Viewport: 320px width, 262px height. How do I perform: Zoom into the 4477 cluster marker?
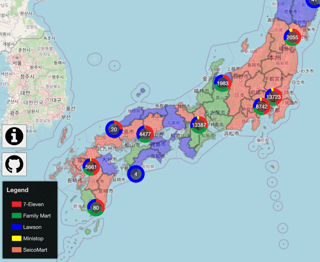145,134
